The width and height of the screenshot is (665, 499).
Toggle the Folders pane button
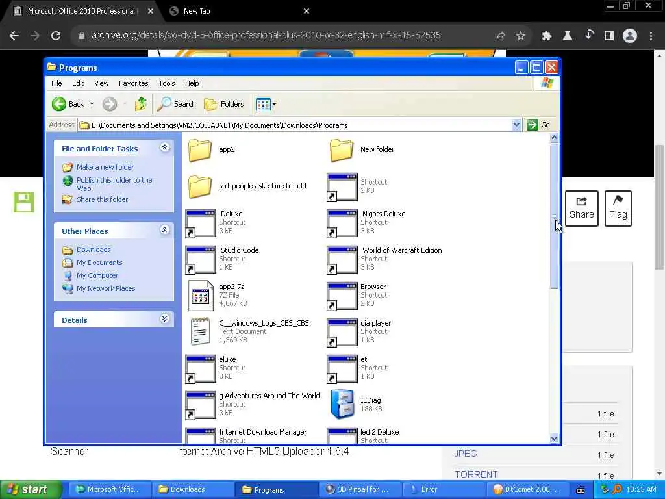224,104
